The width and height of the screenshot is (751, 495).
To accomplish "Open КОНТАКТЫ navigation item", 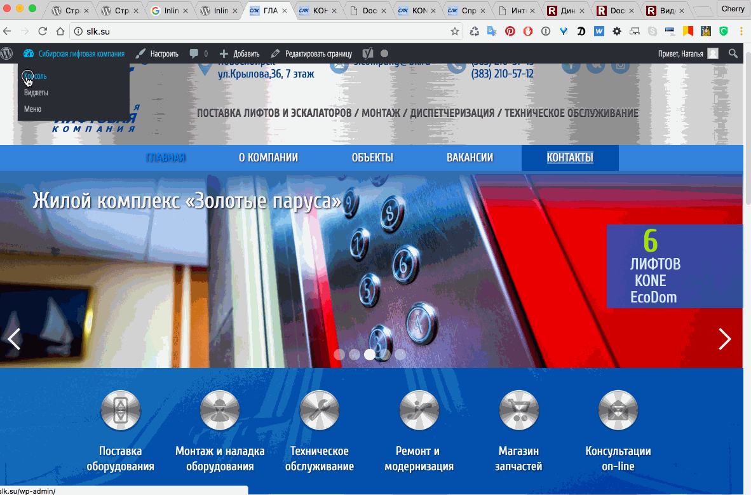I will 570,158.
